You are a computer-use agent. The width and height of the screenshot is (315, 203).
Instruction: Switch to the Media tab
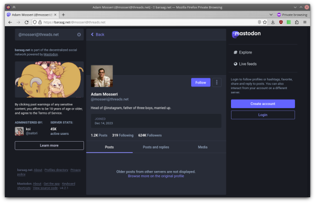[203, 147]
